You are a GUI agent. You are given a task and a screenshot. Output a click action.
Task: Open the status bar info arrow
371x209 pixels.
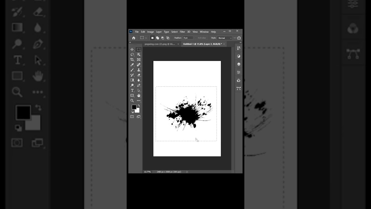pyautogui.click(x=187, y=172)
